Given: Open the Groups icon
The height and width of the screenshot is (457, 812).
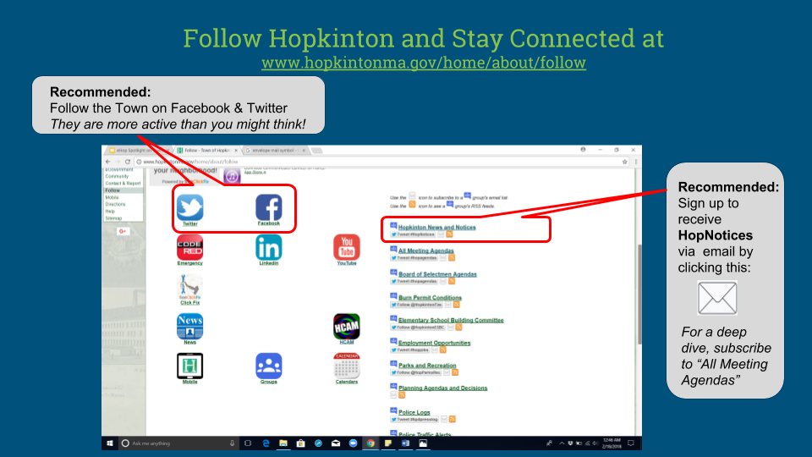Looking at the screenshot, I should tap(269, 366).
